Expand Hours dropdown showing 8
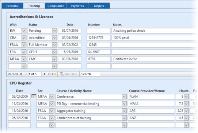198x133 pixels. coord(186,97)
